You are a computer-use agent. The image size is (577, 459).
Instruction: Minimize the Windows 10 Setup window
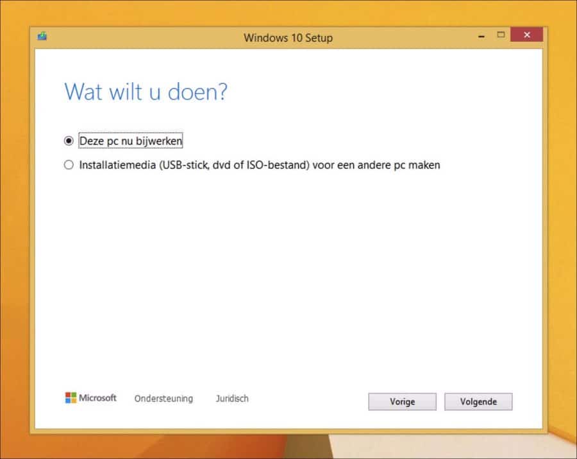click(481, 36)
